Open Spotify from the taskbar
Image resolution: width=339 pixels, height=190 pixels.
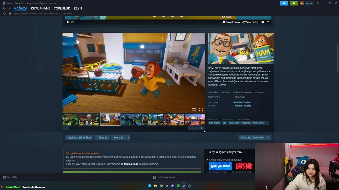click(178, 186)
